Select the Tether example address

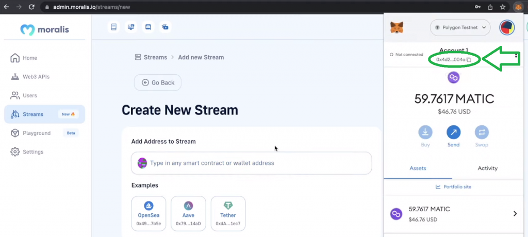(228, 214)
